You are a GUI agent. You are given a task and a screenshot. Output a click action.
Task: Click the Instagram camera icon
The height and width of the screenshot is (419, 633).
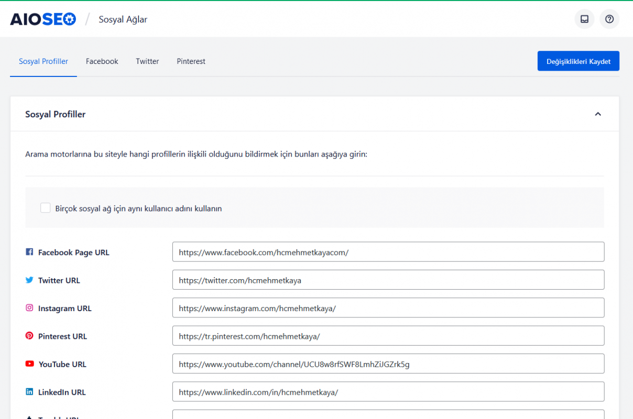point(29,308)
